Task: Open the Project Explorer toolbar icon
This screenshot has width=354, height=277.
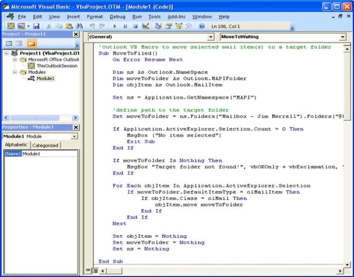Action: tap(158, 26)
